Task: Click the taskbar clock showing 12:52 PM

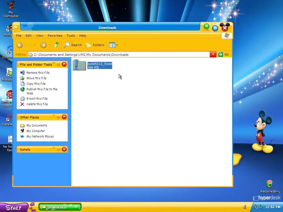Action: tap(273, 207)
